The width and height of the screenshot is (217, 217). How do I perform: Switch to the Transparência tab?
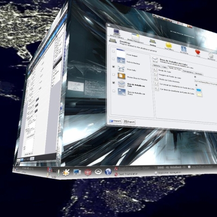click(188, 72)
